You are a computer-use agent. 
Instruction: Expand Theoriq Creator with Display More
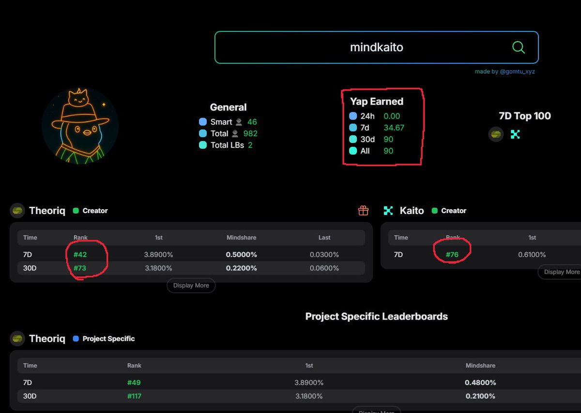pyautogui.click(x=191, y=286)
